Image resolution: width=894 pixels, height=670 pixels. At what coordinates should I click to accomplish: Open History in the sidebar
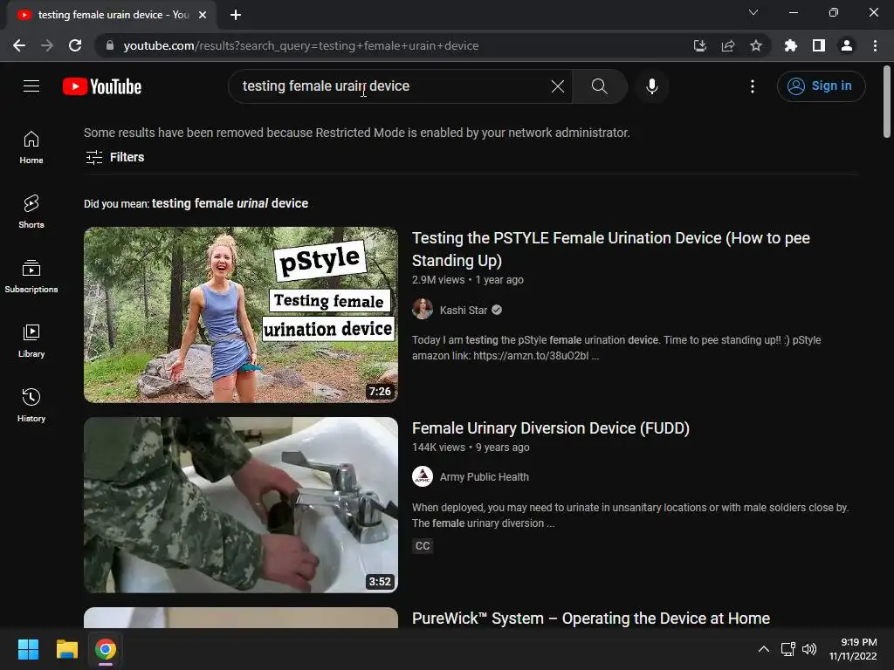[31, 405]
